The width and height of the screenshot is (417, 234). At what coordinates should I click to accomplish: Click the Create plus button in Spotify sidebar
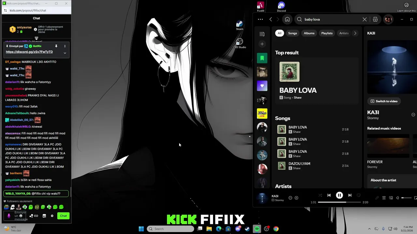click(262, 44)
